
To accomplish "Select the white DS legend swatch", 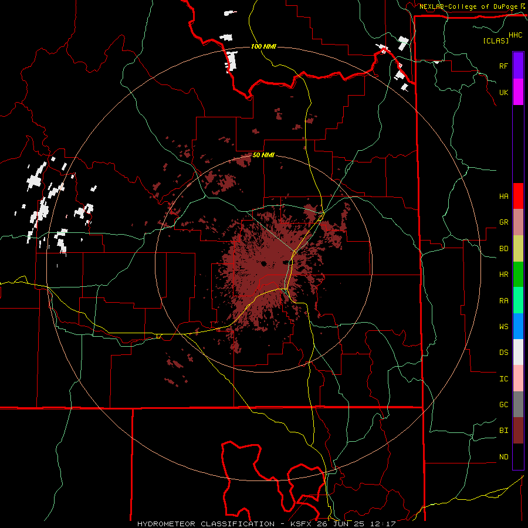I will [518, 352].
